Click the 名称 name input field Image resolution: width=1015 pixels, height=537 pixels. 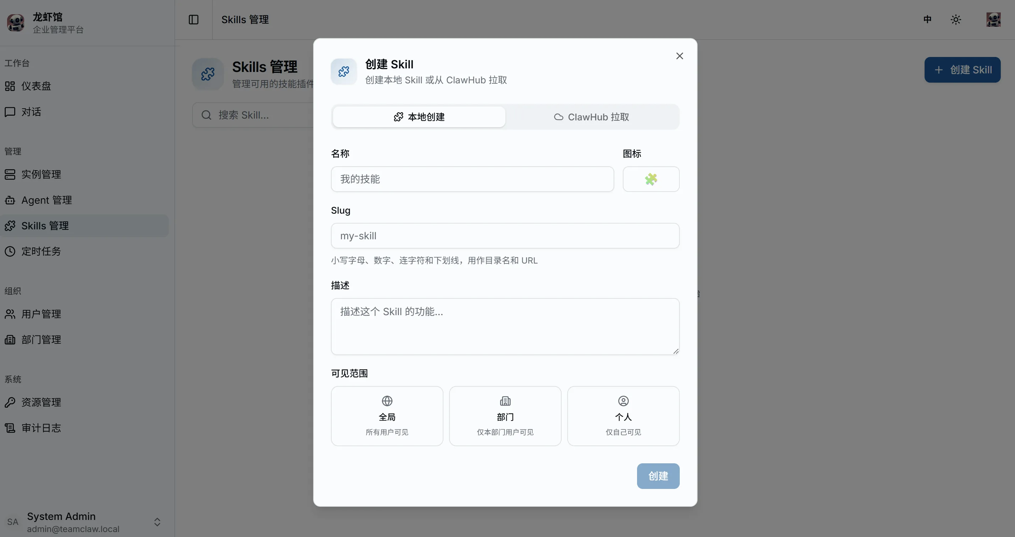click(472, 179)
